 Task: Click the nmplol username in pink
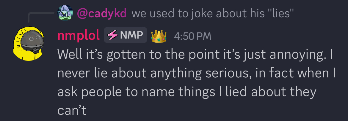pos(78,35)
